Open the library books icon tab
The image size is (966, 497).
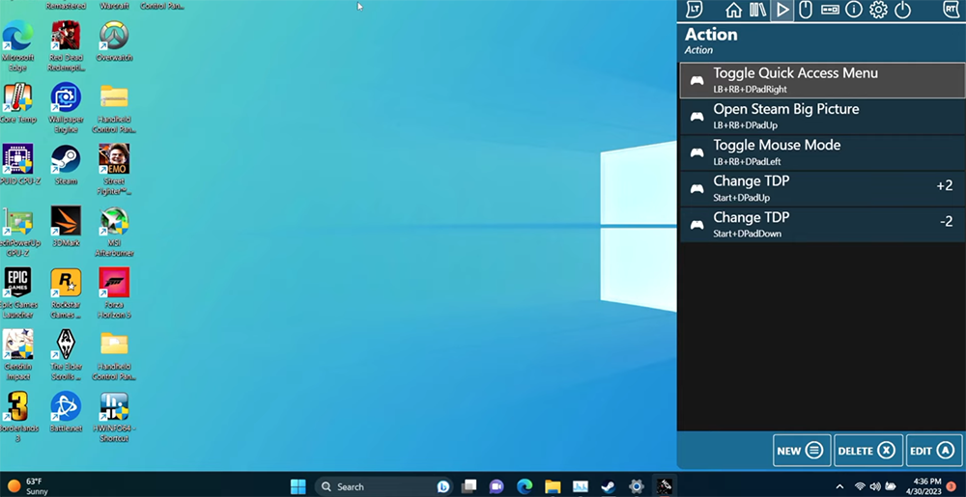(757, 10)
